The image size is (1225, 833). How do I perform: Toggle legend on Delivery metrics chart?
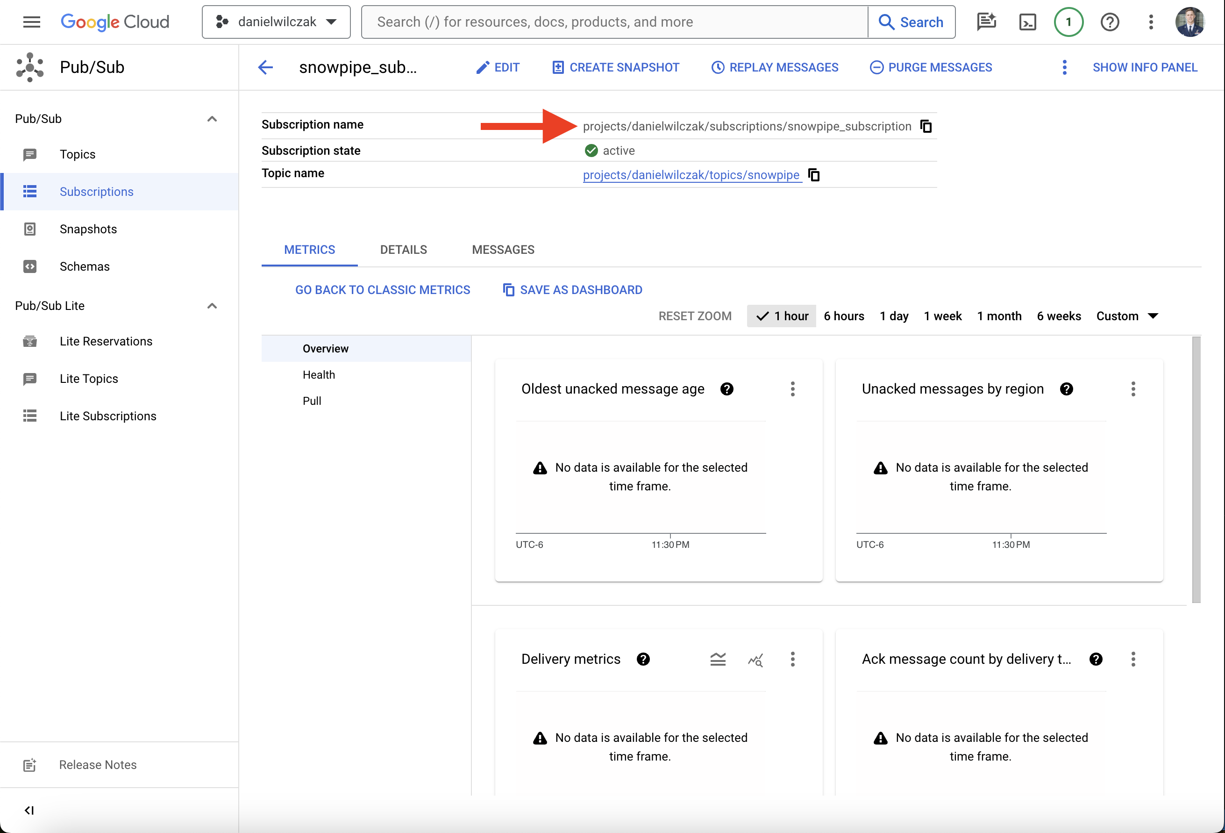pos(718,659)
